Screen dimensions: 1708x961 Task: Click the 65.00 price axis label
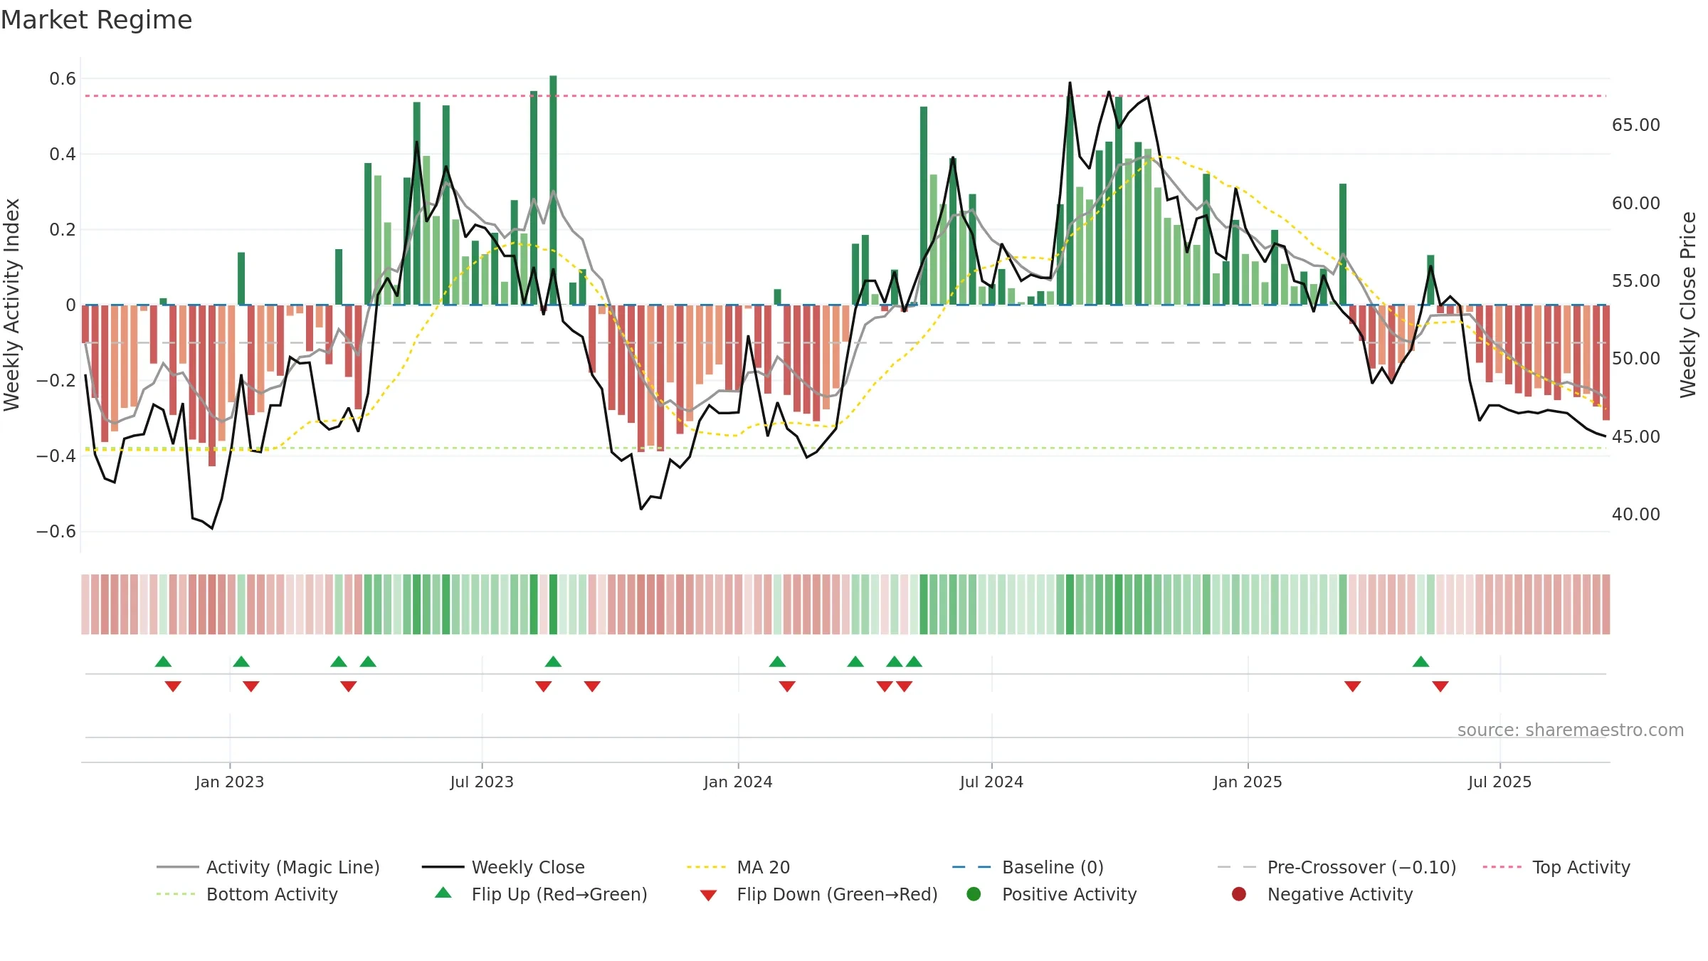1636,125
